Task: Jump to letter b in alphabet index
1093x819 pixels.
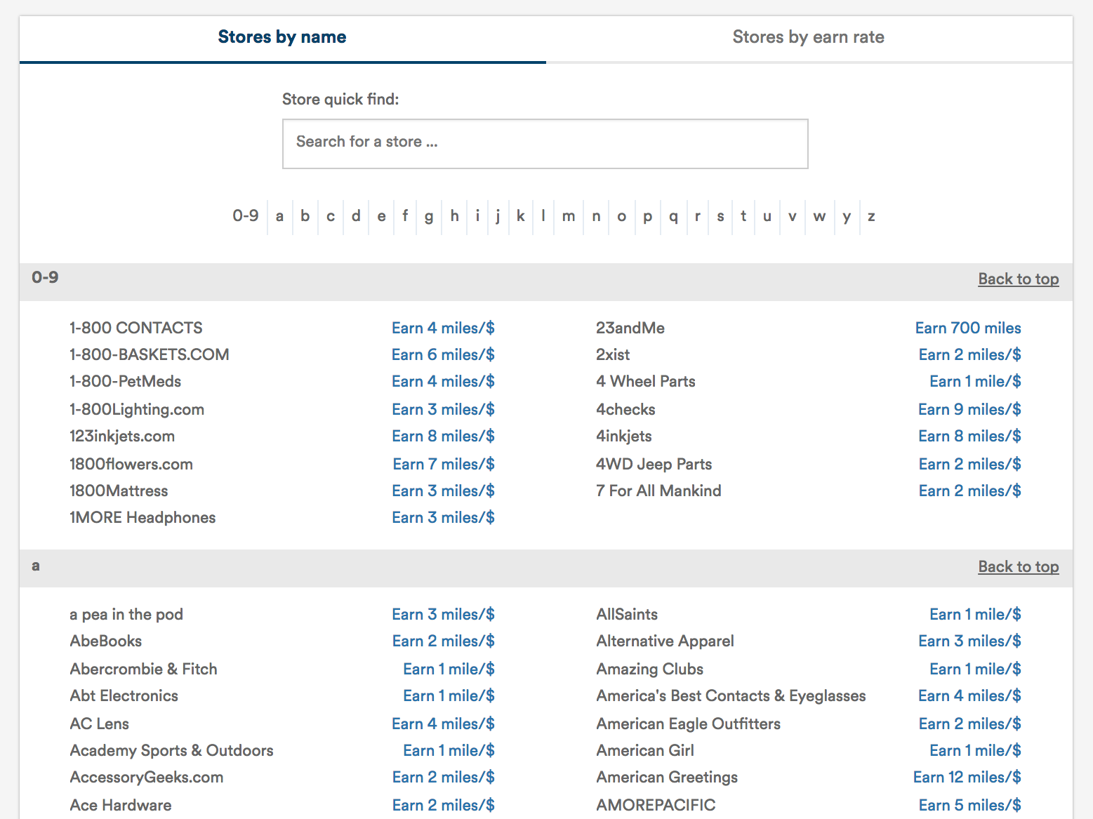Action: [x=305, y=216]
